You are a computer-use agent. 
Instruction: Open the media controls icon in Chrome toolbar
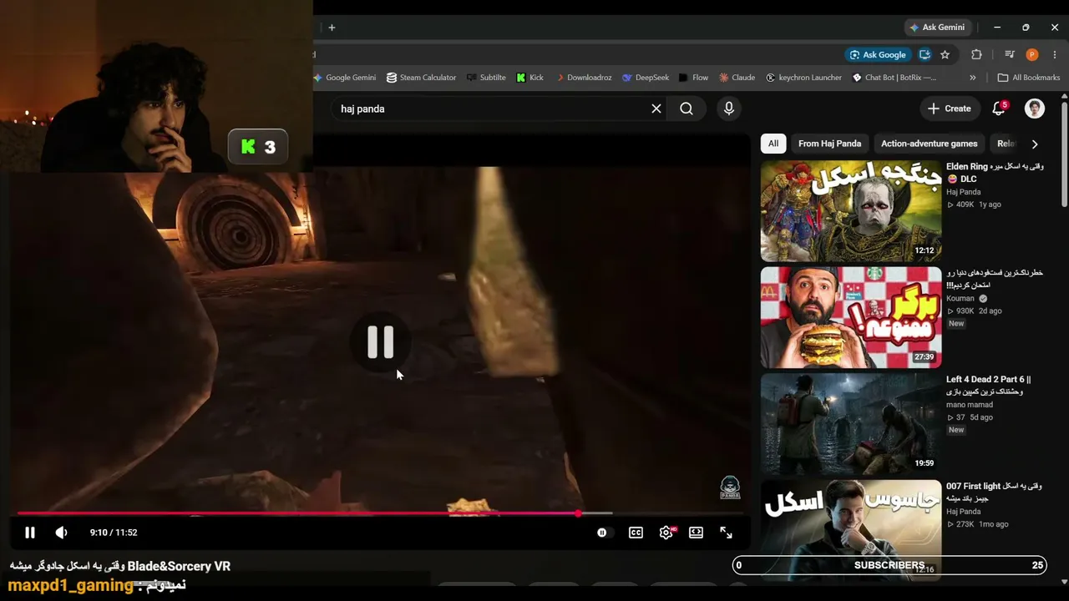[x=1009, y=54]
